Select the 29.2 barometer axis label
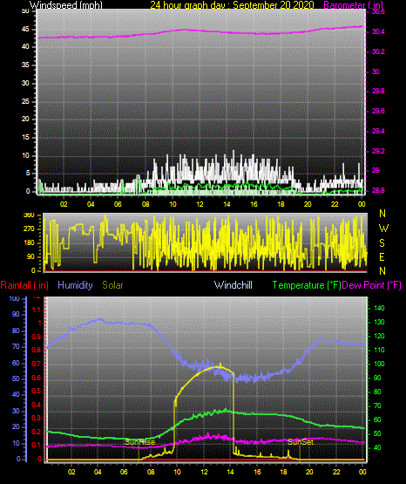The image size is (406, 484). pos(378,151)
